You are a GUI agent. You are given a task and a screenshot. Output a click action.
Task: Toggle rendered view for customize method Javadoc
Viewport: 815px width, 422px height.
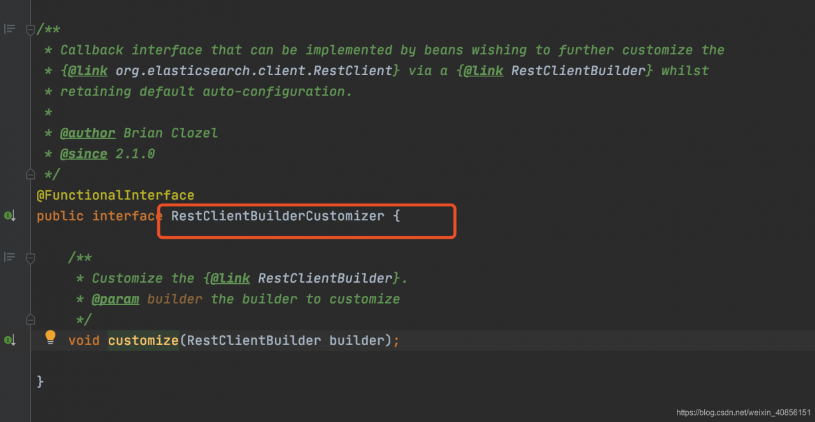(9, 257)
